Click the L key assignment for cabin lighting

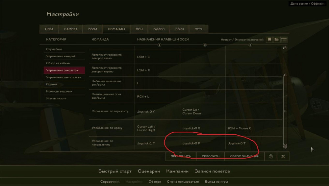[x=157, y=83]
